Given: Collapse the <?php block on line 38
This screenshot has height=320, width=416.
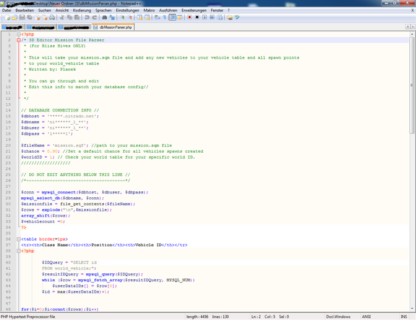Looking at the screenshot, I should tap(19, 251).
